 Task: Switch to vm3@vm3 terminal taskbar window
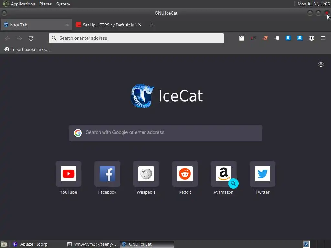click(92, 244)
